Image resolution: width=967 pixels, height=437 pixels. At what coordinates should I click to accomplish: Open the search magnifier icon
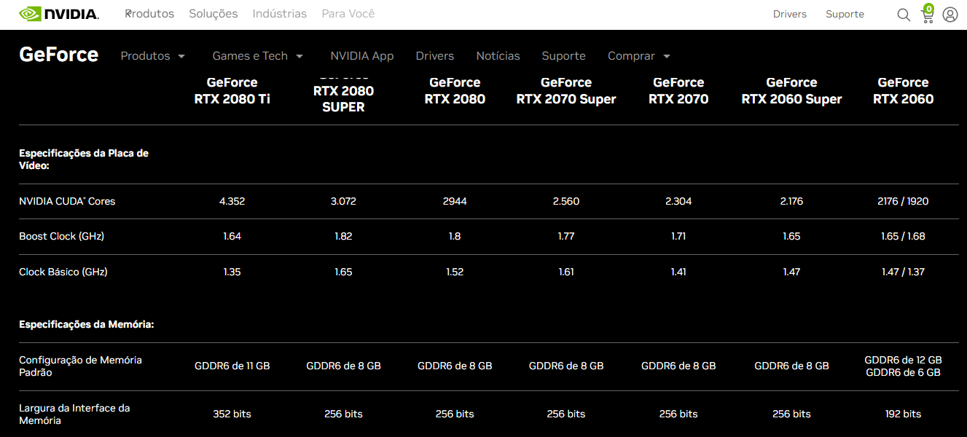[904, 15]
